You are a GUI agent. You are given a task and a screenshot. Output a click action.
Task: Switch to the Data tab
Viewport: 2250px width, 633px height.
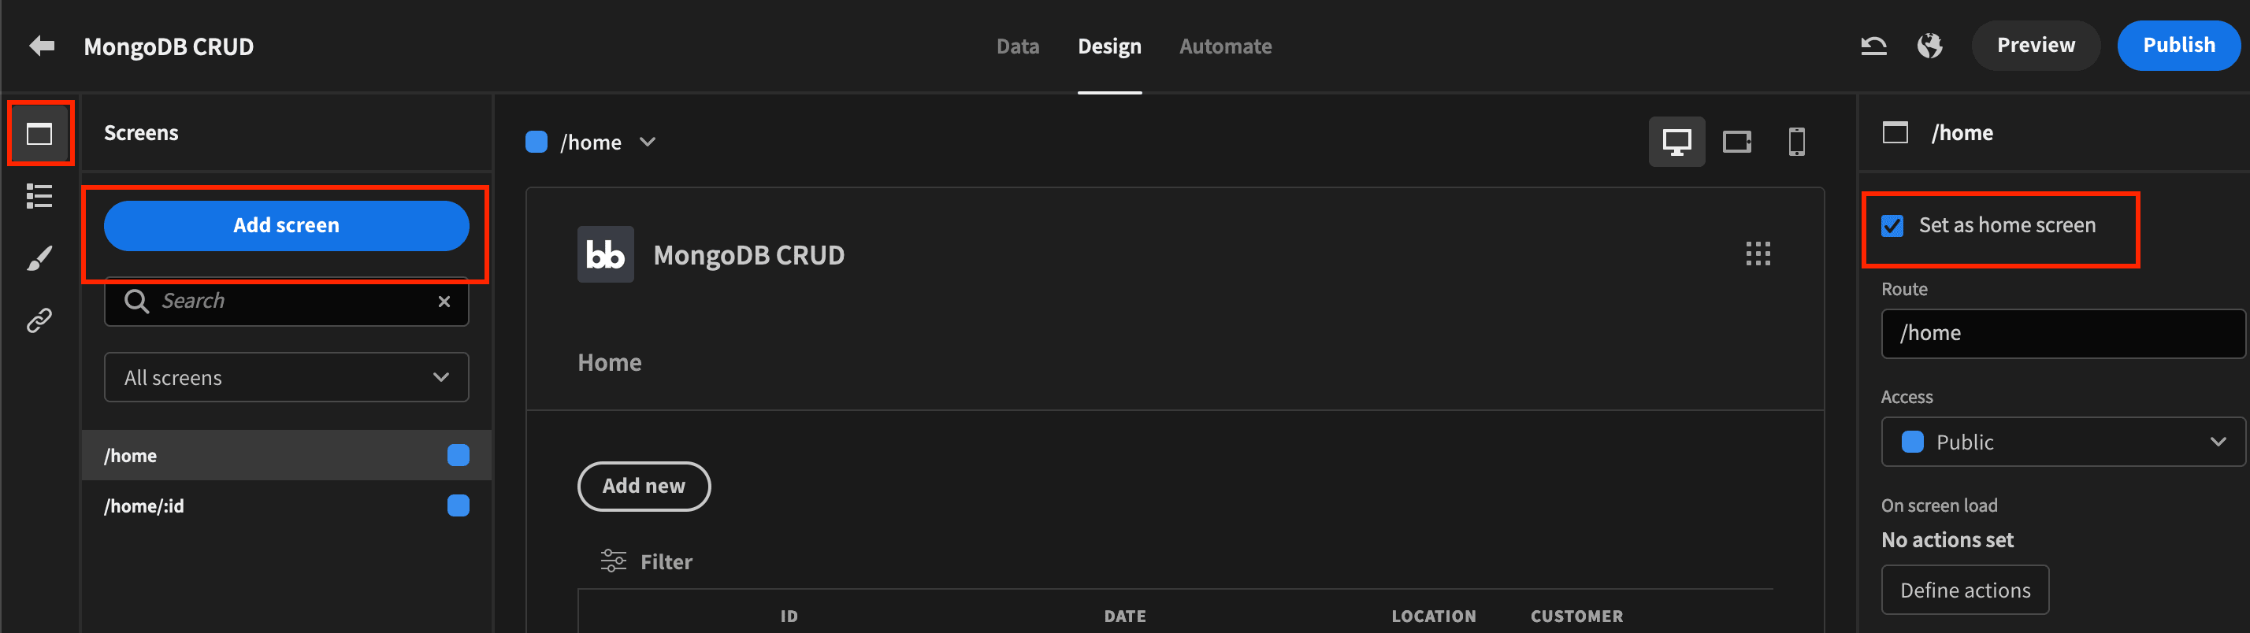tap(1018, 46)
